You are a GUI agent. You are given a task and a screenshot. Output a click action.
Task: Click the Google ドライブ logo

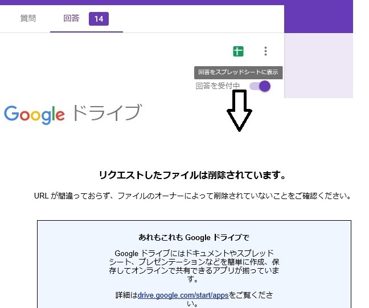pyautogui.click(x=73, y=114)
